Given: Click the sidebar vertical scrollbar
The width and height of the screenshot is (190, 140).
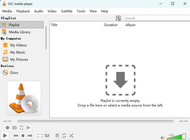Looking at the screenshot, I should coord(46,38).
